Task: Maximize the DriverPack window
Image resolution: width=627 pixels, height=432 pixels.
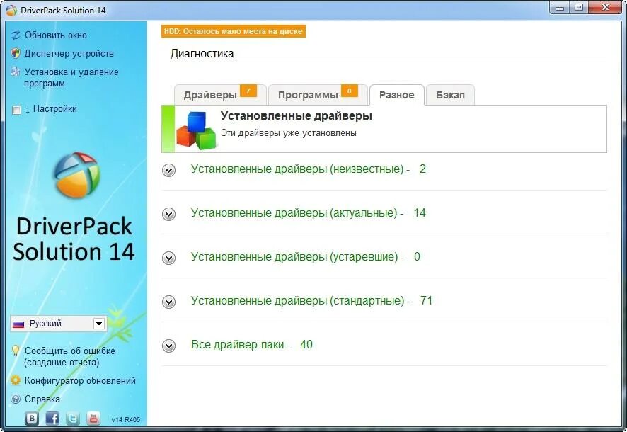Action: [x=579, y=8]
